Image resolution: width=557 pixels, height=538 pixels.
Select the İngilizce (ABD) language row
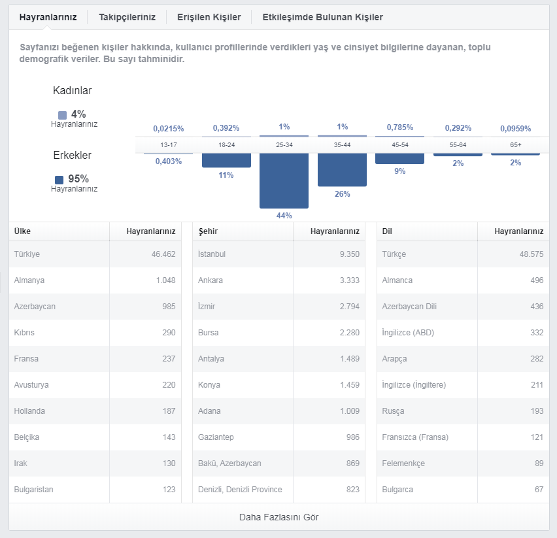click(x=463, y=333)
